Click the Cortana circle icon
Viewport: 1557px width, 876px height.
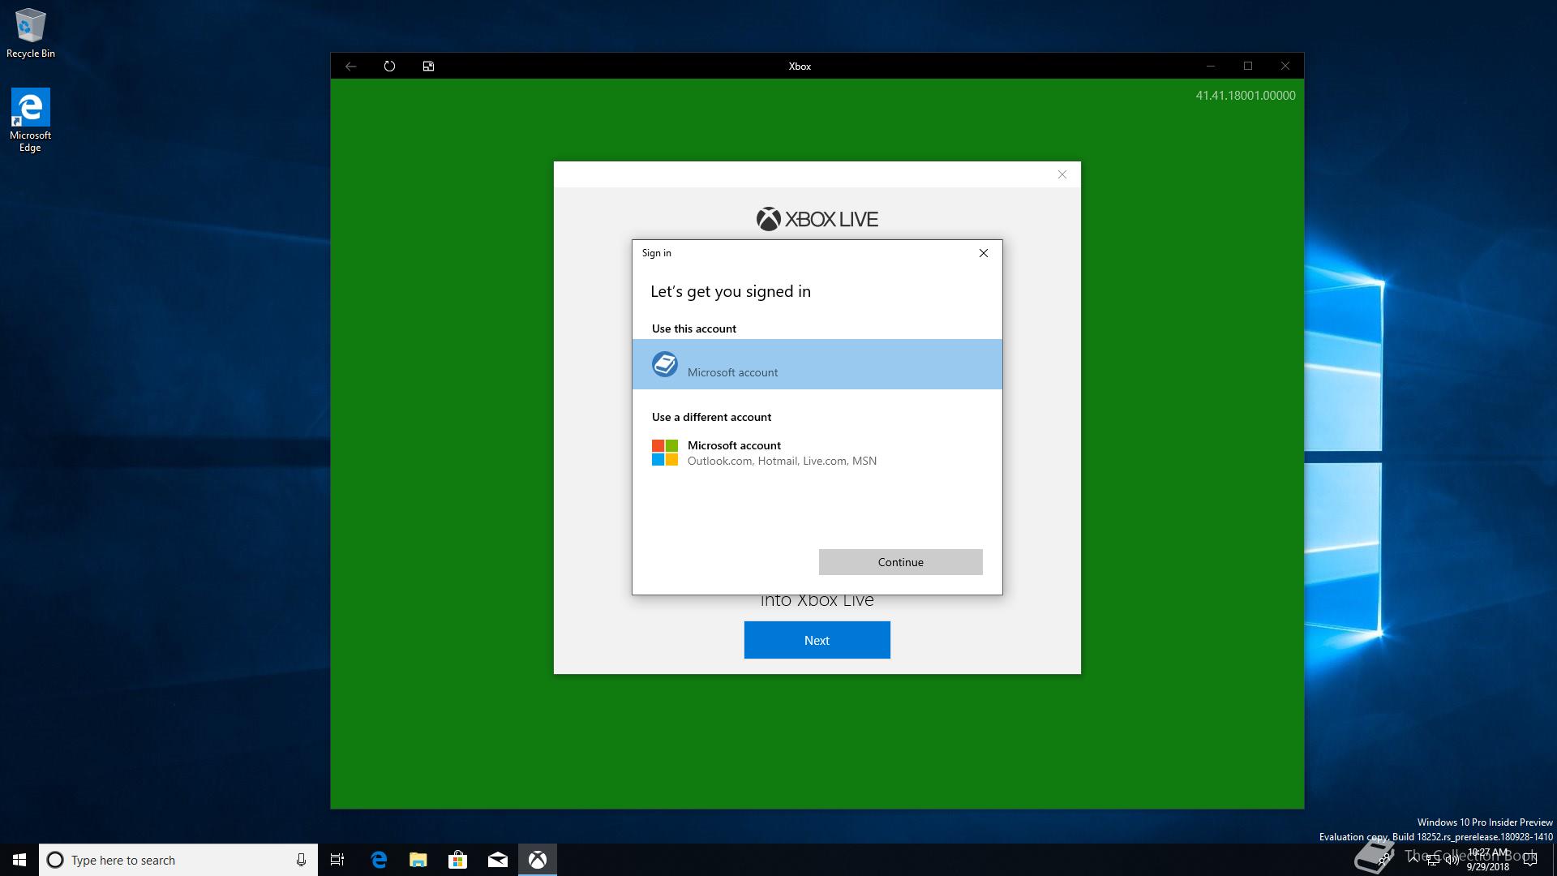(55, 860)
